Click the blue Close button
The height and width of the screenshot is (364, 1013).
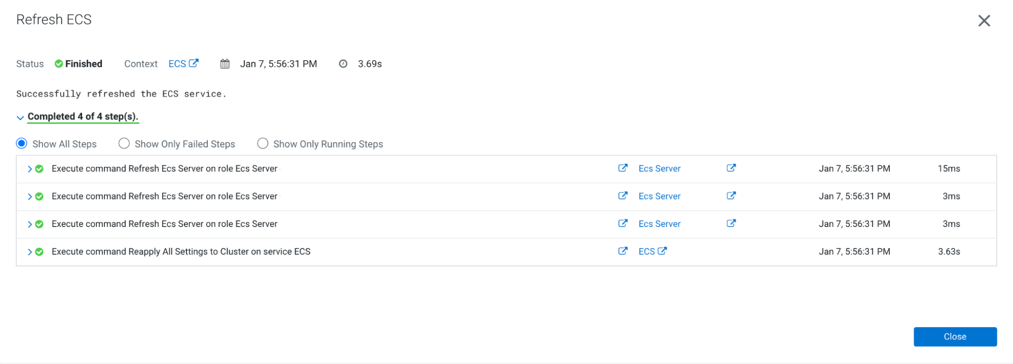coord(955,337)
